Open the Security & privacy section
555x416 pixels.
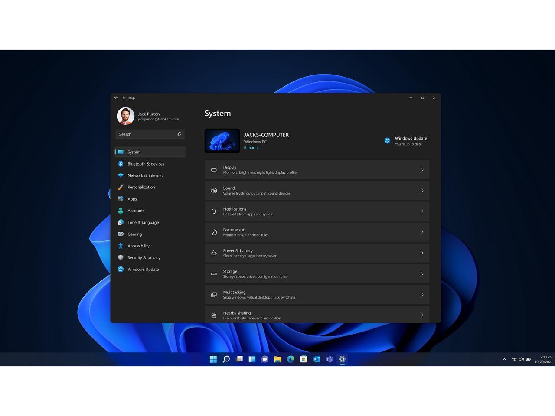click(144, 257)
